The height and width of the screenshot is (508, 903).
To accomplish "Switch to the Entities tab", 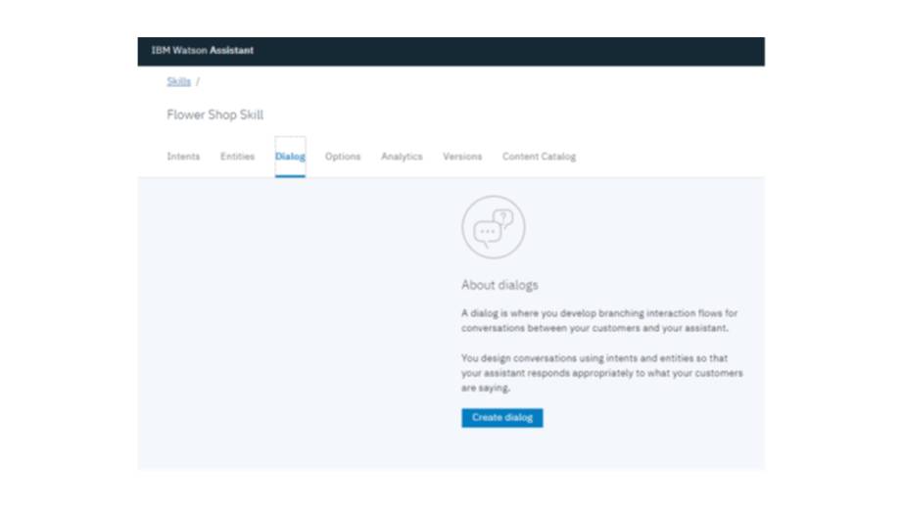I will tap(237, 157).
